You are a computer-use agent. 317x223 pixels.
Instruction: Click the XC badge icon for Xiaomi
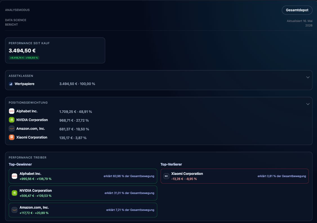click(166, 176)
